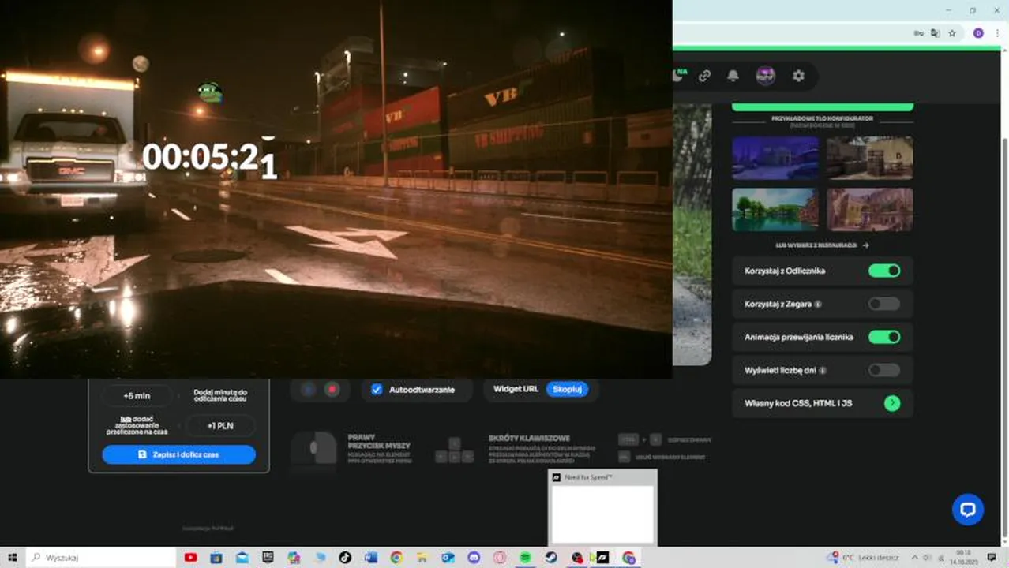
Task: Open the Windows Start menu
Action: [x=13, y=558]
